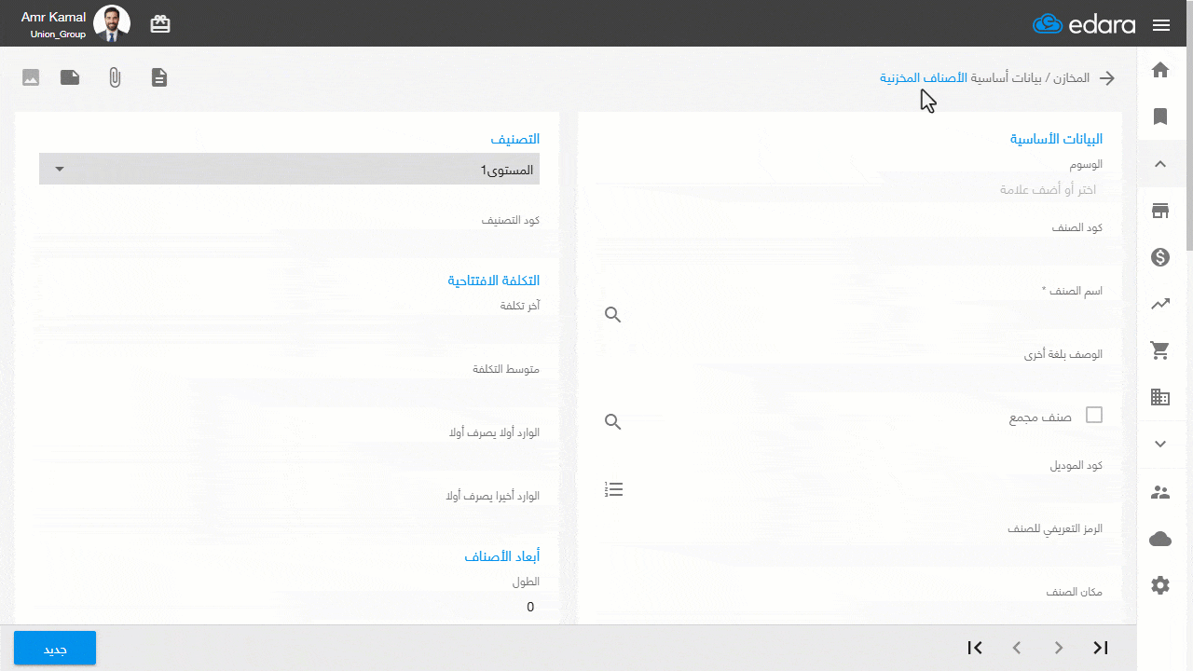Screen dimensions: 1193x671
Task: Open the cloud sidebar icon
Action: tap(1160, 539)
